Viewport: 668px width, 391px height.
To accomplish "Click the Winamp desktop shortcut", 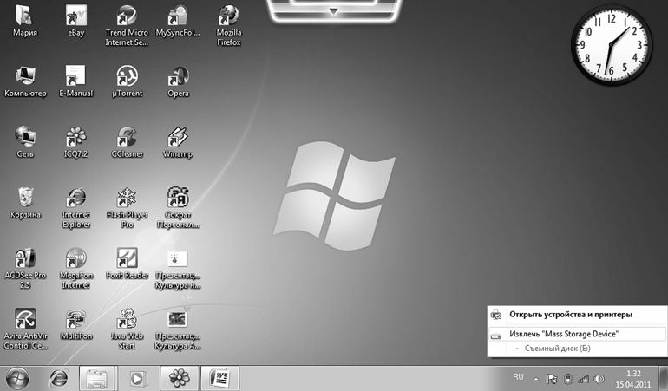I will [178, 137].
